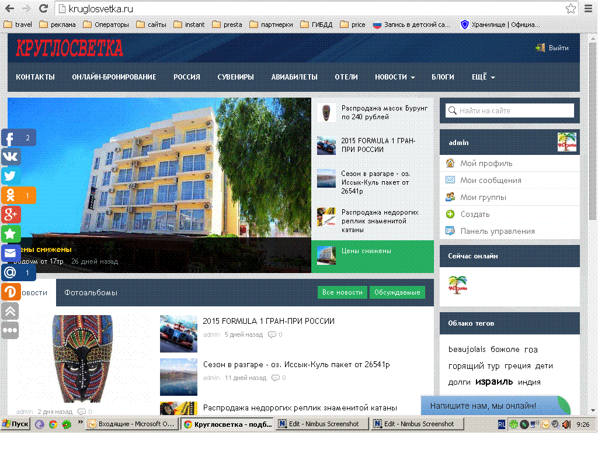Click the tag beaujolais
598x449 pixels.
click(467, 349)
